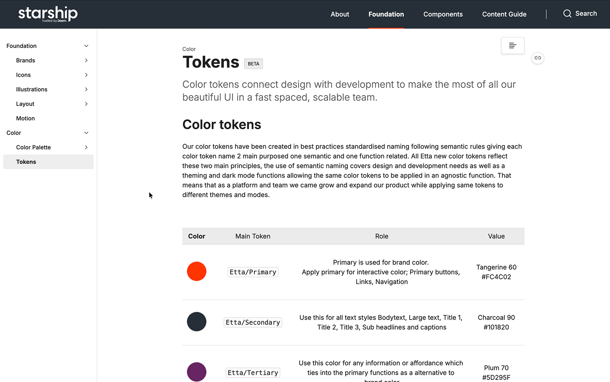Collapse the Foundation sidebar section chevron

(x=86, y=46)
